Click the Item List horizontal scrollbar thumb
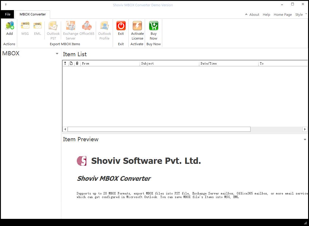309x226 pixels. coord(159,129)
